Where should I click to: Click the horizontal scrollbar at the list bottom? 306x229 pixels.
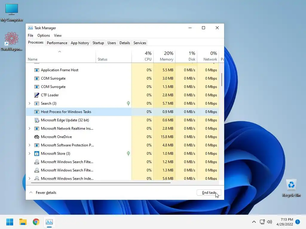[x=101, y=183]
